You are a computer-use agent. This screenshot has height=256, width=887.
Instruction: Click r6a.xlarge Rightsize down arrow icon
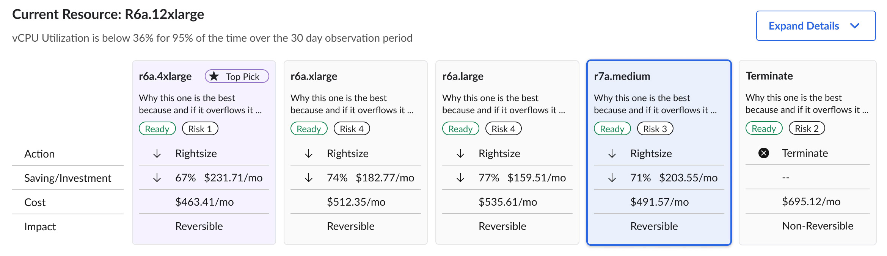click(309, 153)
